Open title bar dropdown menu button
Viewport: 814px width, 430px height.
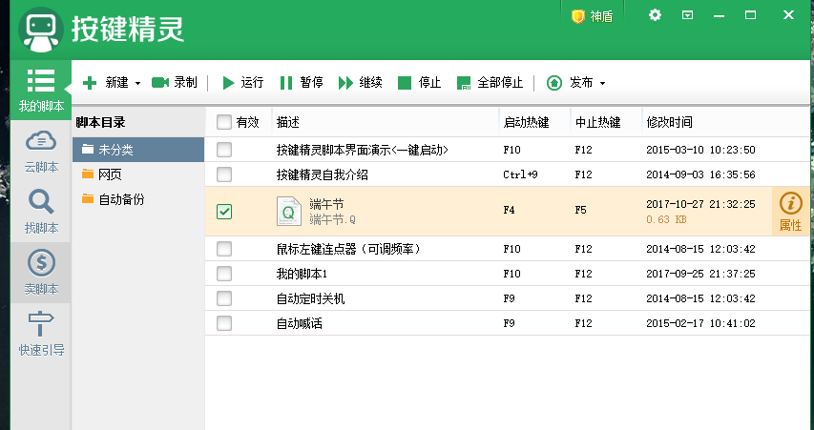[687, 15]
